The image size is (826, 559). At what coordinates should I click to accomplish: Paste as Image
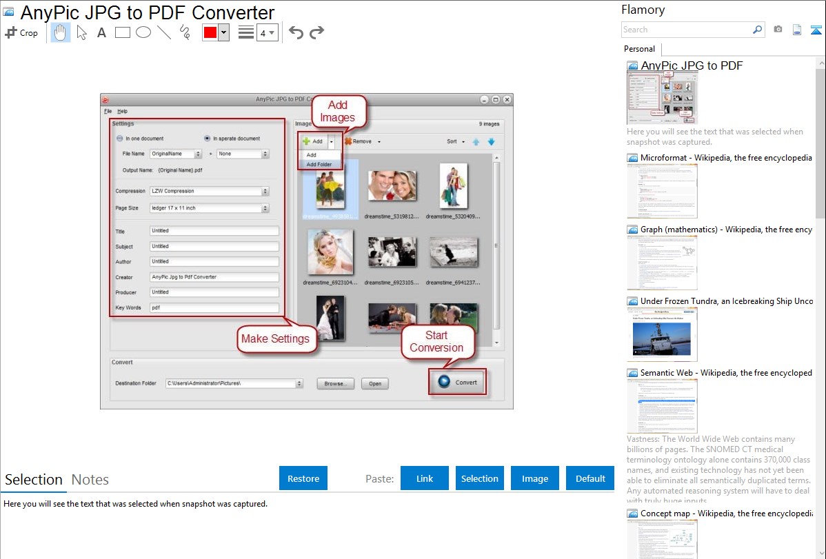coord(534,478)
